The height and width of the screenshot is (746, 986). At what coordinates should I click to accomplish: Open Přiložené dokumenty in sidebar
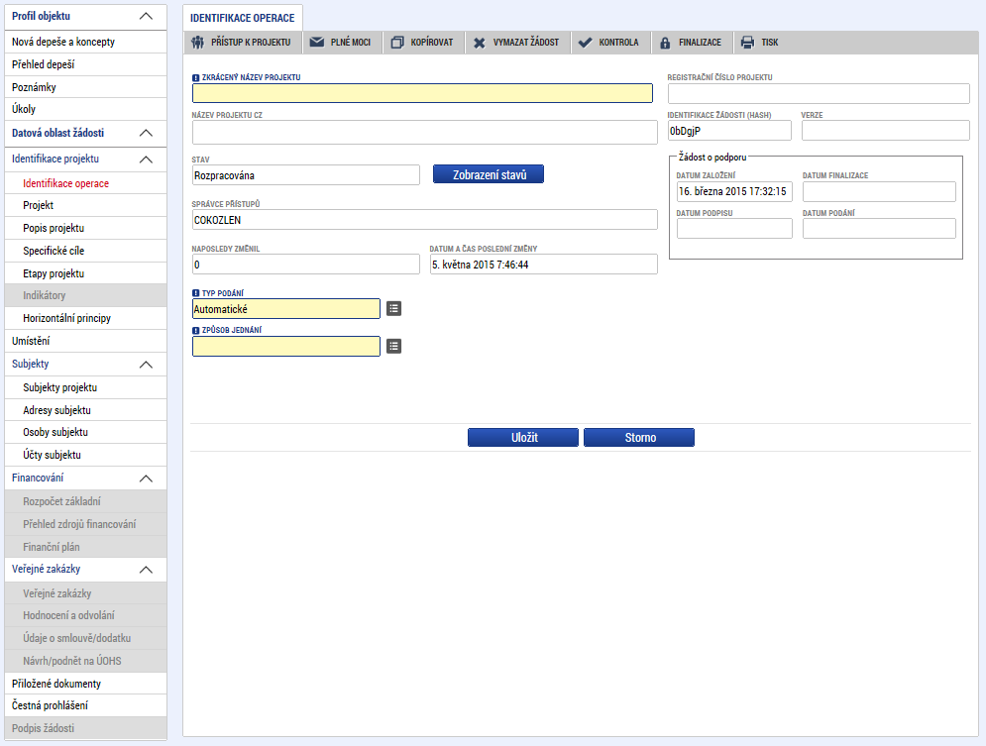(85, 684)
